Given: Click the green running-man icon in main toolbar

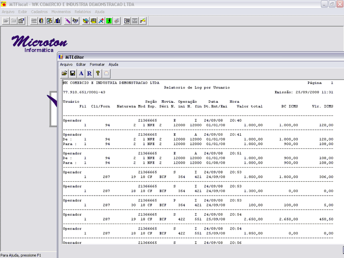Looking at the screenshot, I should point(109,21).
